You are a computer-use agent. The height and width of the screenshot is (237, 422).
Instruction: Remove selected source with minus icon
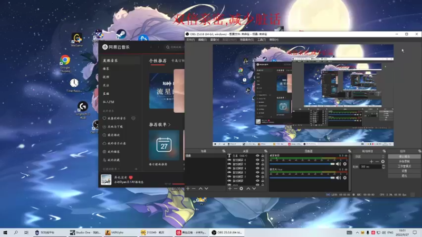pyautogui.click(x=235, y=189)
